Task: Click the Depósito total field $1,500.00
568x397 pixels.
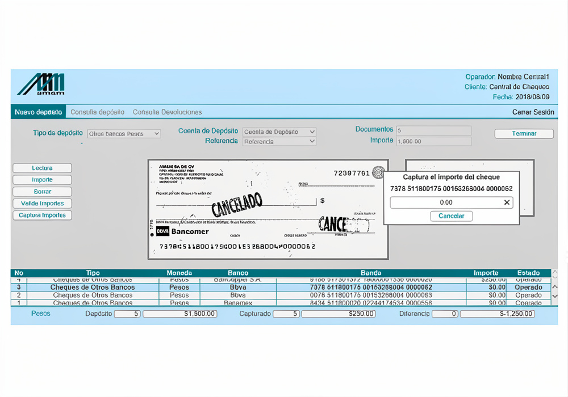Action: point(180,314)
